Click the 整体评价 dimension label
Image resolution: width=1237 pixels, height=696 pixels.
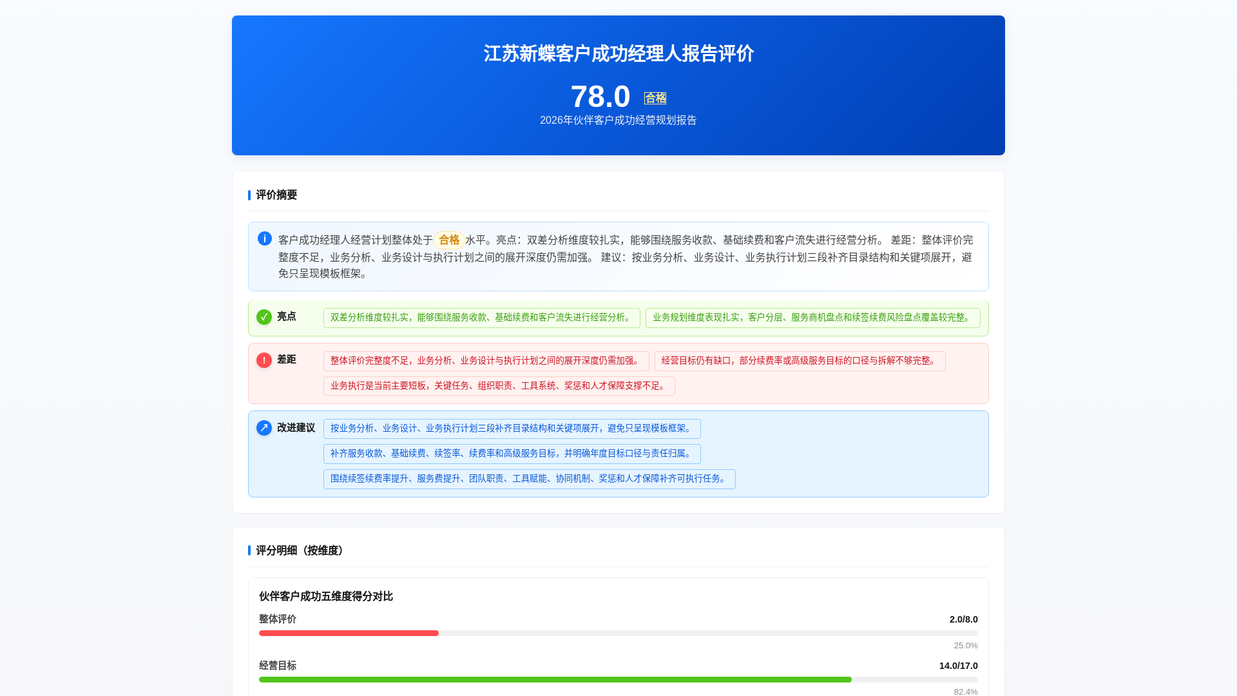[x=278, y=619]
